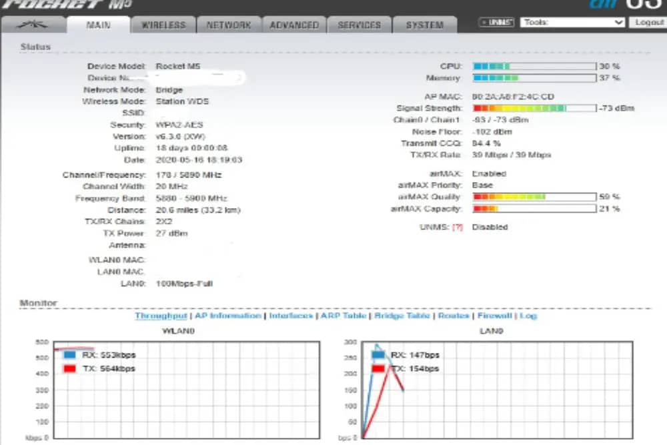
Task: Click the UNMS button in header
Action: (496, 22)
